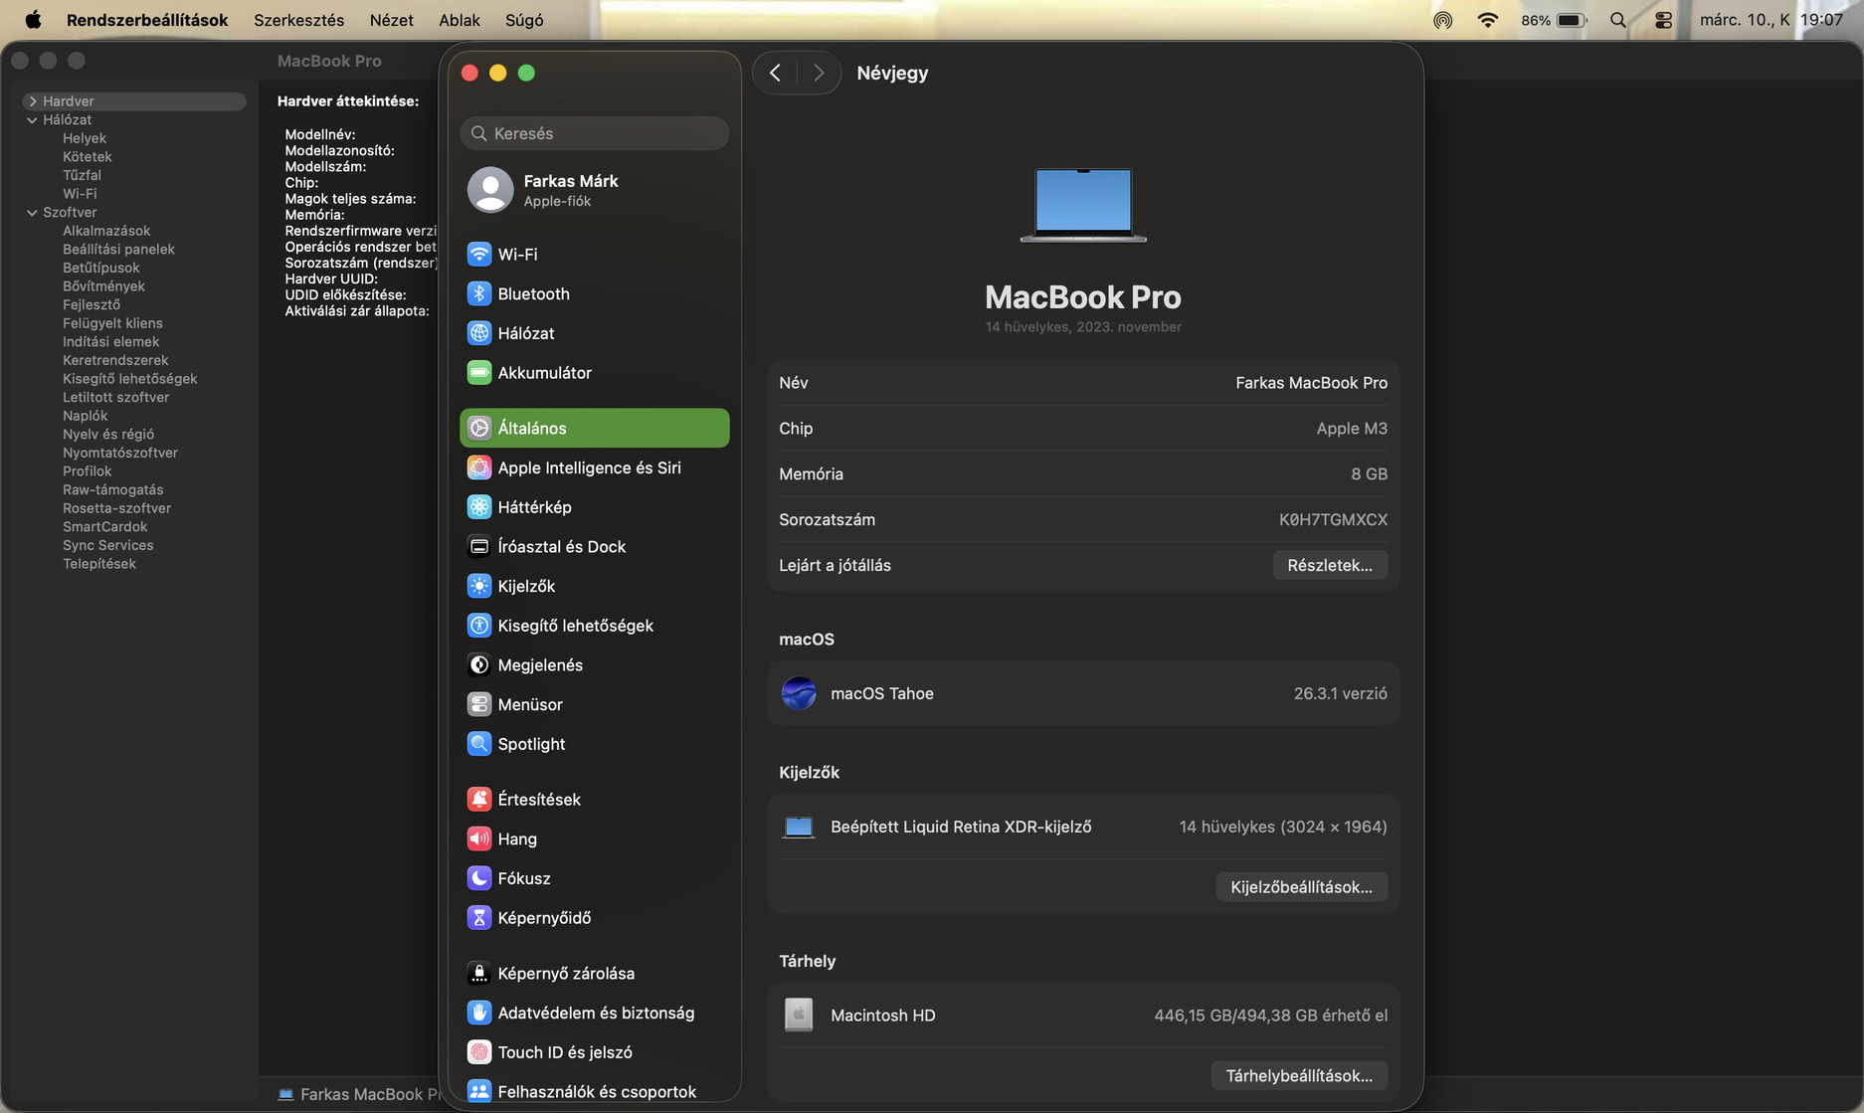
Task: Open Farkas Márk Apple-fiók profile
Action: tap(595, 190)
